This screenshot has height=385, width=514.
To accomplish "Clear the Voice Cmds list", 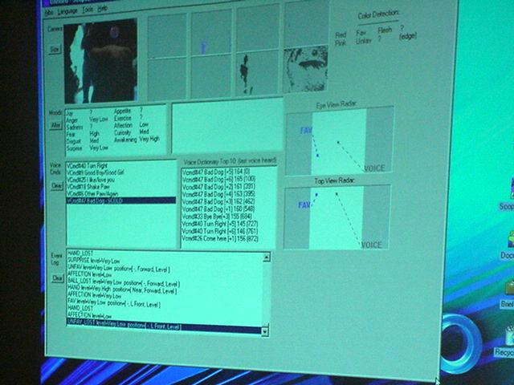I will [57, 185].
